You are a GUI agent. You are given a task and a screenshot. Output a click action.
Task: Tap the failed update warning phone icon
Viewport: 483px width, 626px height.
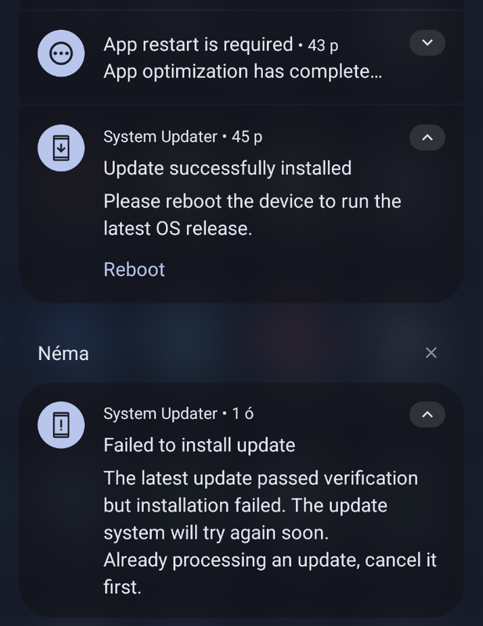61,425
